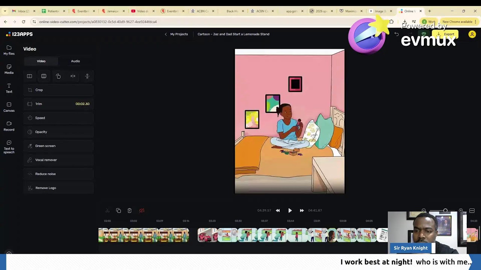The width and height of the screenshot is (481, 270).
Task: Click the project title Cartoon - Jaz and Dad
Action: [x=233, y=34]
